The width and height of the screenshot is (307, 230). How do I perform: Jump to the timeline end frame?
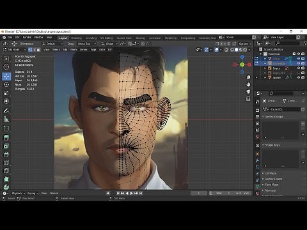point(141,193)
